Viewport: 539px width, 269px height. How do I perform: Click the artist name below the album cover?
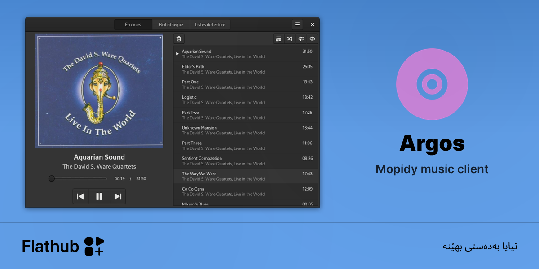pyautogui.click(x=99, y=167)
